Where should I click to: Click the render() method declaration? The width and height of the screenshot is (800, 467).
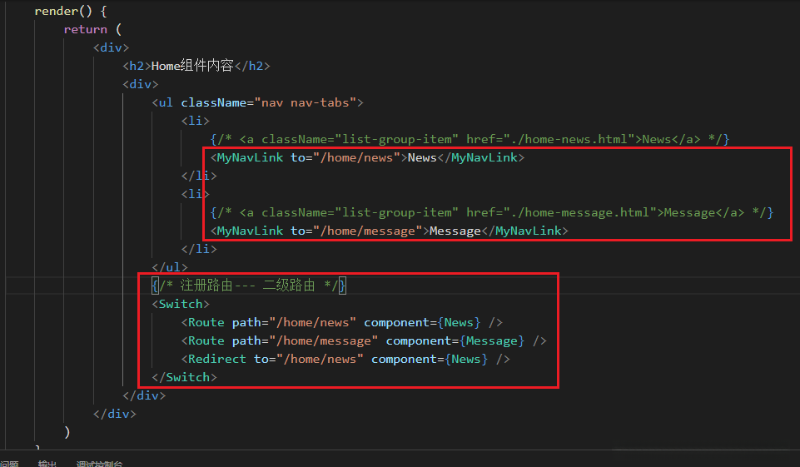pyautogui.click(x=71, y=11)
